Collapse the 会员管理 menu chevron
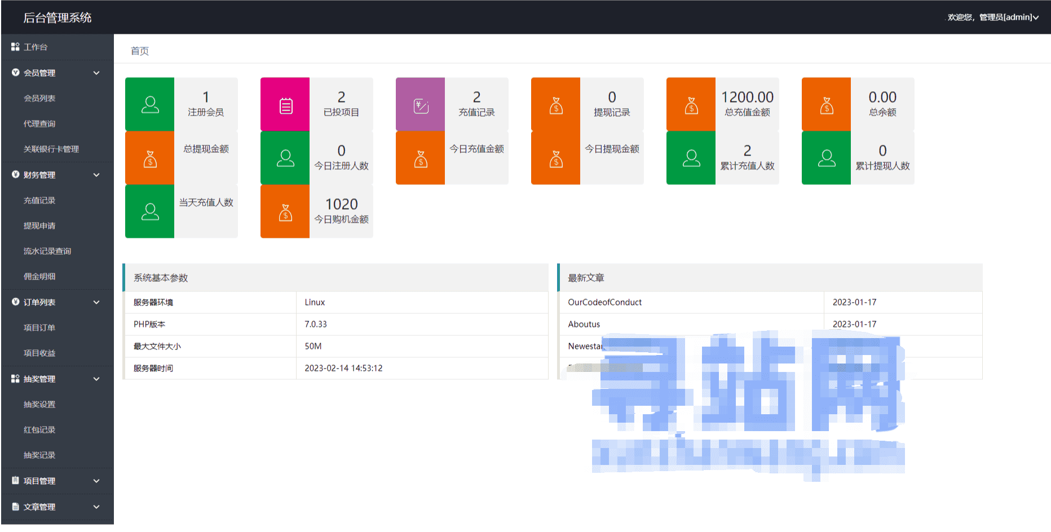1051x532 pixels. tap(96, 73)
